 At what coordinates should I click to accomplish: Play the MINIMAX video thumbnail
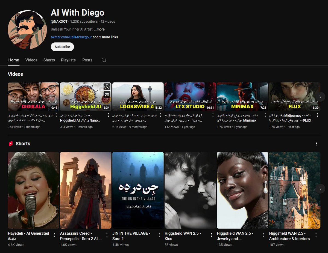[242, 97]
